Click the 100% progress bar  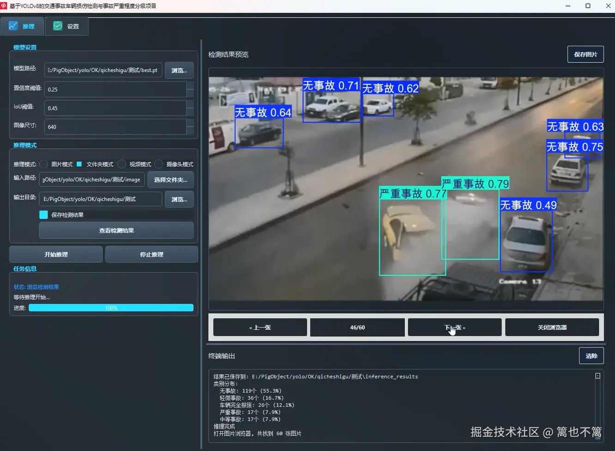click(111, 308)
